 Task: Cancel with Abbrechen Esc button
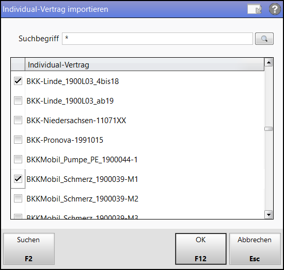pos(255,249)
